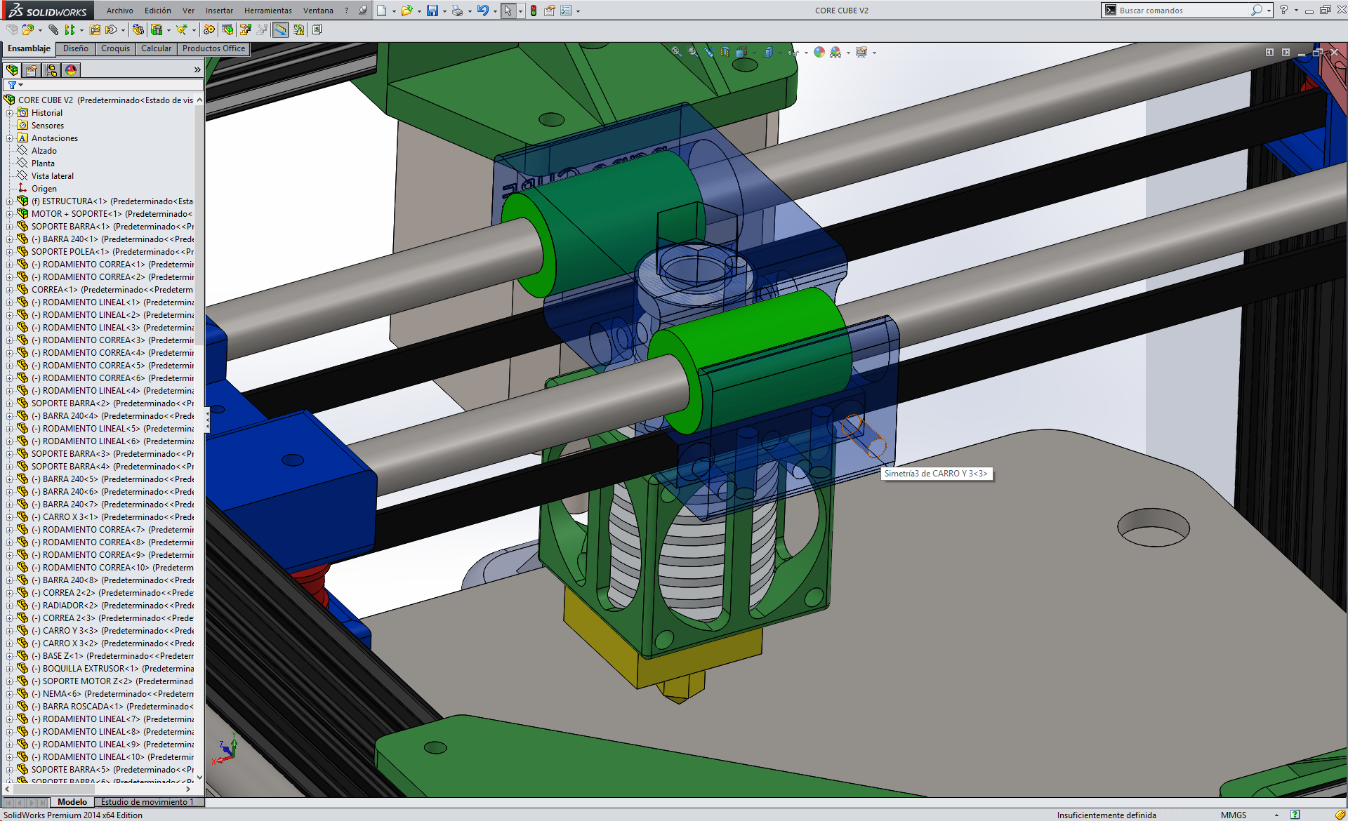The height and width of the screenshot is (821, 1348).
Task: Click the search magnifier button
Action: pos(1256,11)
